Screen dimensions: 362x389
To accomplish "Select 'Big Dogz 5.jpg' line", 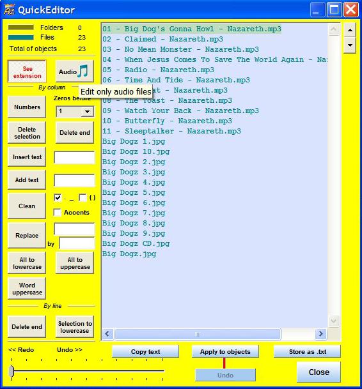I will (x=134, y=192).
